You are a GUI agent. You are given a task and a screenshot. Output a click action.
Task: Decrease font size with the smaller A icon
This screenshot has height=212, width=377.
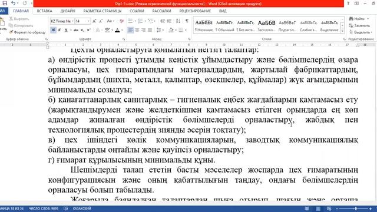click(x=101, y=21)
